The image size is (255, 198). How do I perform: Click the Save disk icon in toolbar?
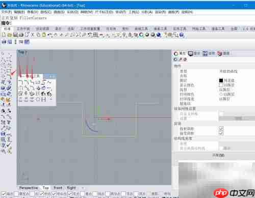coord(15,35)
